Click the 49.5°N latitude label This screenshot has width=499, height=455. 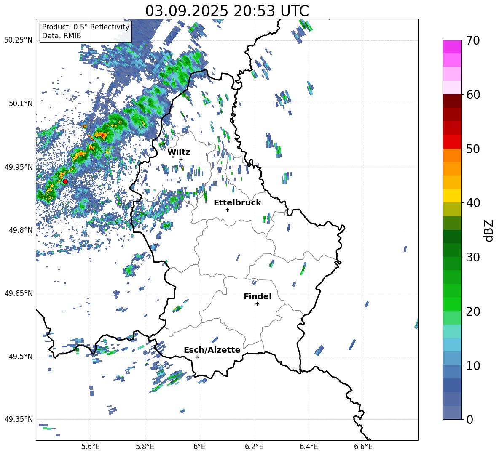click(20, 357)
